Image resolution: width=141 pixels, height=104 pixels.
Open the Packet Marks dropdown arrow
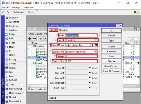(92, 45)
